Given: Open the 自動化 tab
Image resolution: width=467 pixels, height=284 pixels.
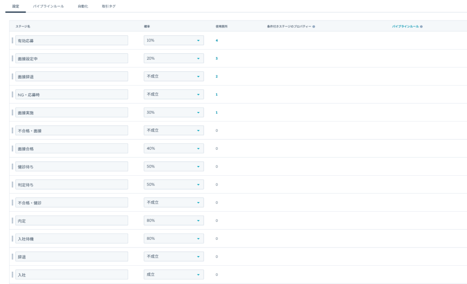Looking at the screenshot, I should pyautogui.click(x=83, y=6).
